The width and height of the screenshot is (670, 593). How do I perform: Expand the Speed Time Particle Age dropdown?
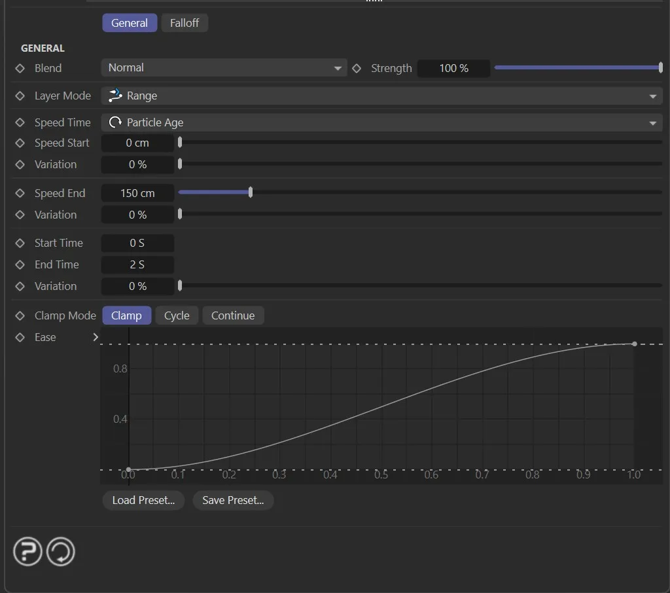coord(381,122)
